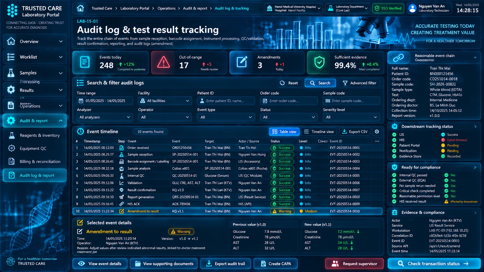Open the Advanced filter
The height and width of the screenshot is (272, 484).
pyautogui.click(x=359, y=83)
